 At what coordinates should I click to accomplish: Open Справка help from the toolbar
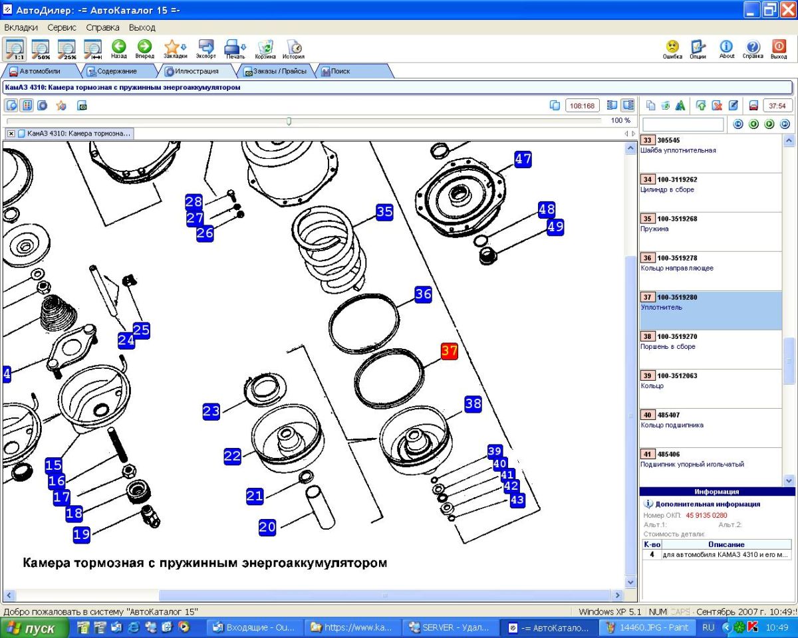pyautogui.click(x=753, y=49)
